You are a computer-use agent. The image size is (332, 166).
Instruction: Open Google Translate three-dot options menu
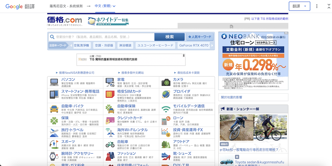(317, 6)
